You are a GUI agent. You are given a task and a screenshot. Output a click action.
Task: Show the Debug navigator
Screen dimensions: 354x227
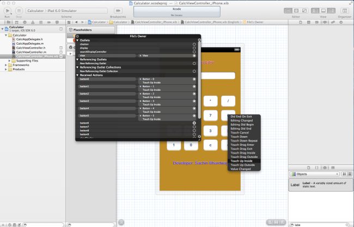click(x=41, y=22)
